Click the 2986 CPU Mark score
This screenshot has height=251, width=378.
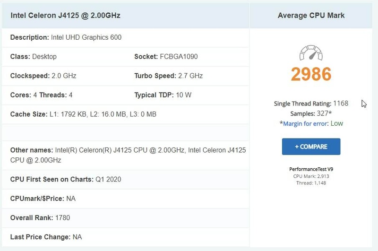[311, 74]
